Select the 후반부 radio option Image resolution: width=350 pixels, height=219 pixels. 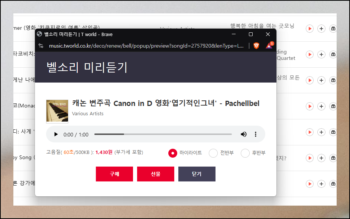click(x=245, y=153)
